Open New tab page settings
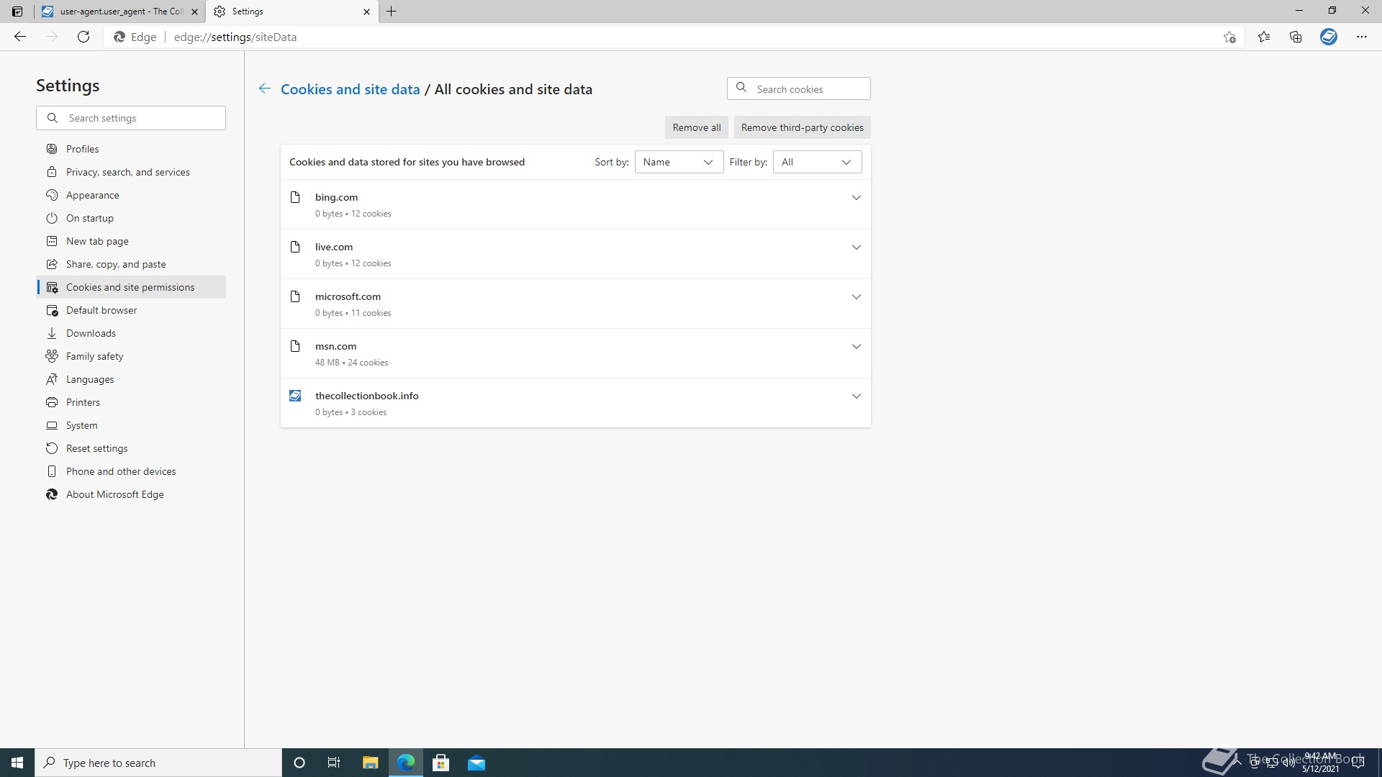The height and width of the screenshot is (777, 1382). pyautogui.click(x=131, y=241)
